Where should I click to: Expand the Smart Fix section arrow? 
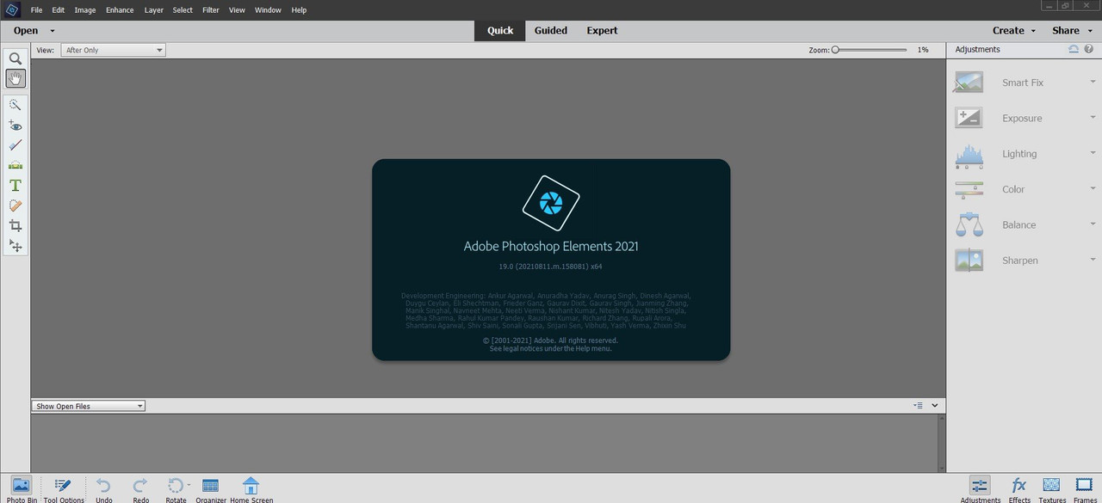point(1093,83)
